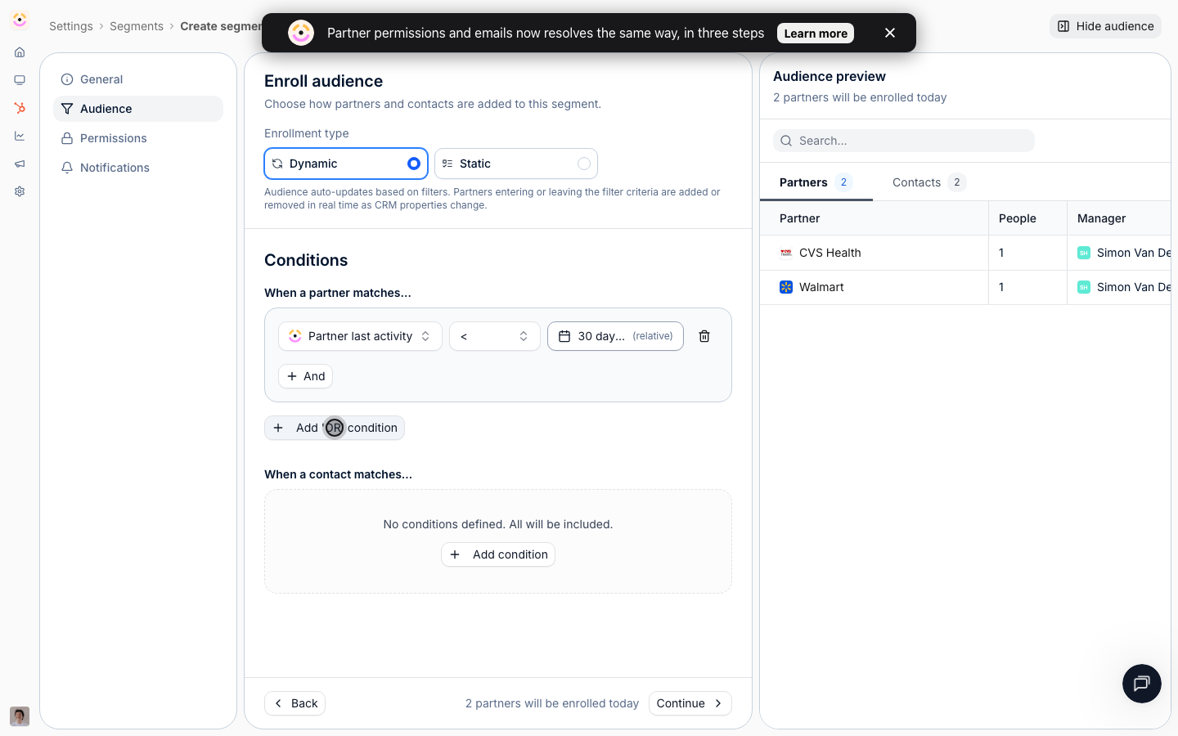The width and height of the screenshot is (1178, 736).
Task: Open the monitor icon in left rail
Action: tap(20, 80)
